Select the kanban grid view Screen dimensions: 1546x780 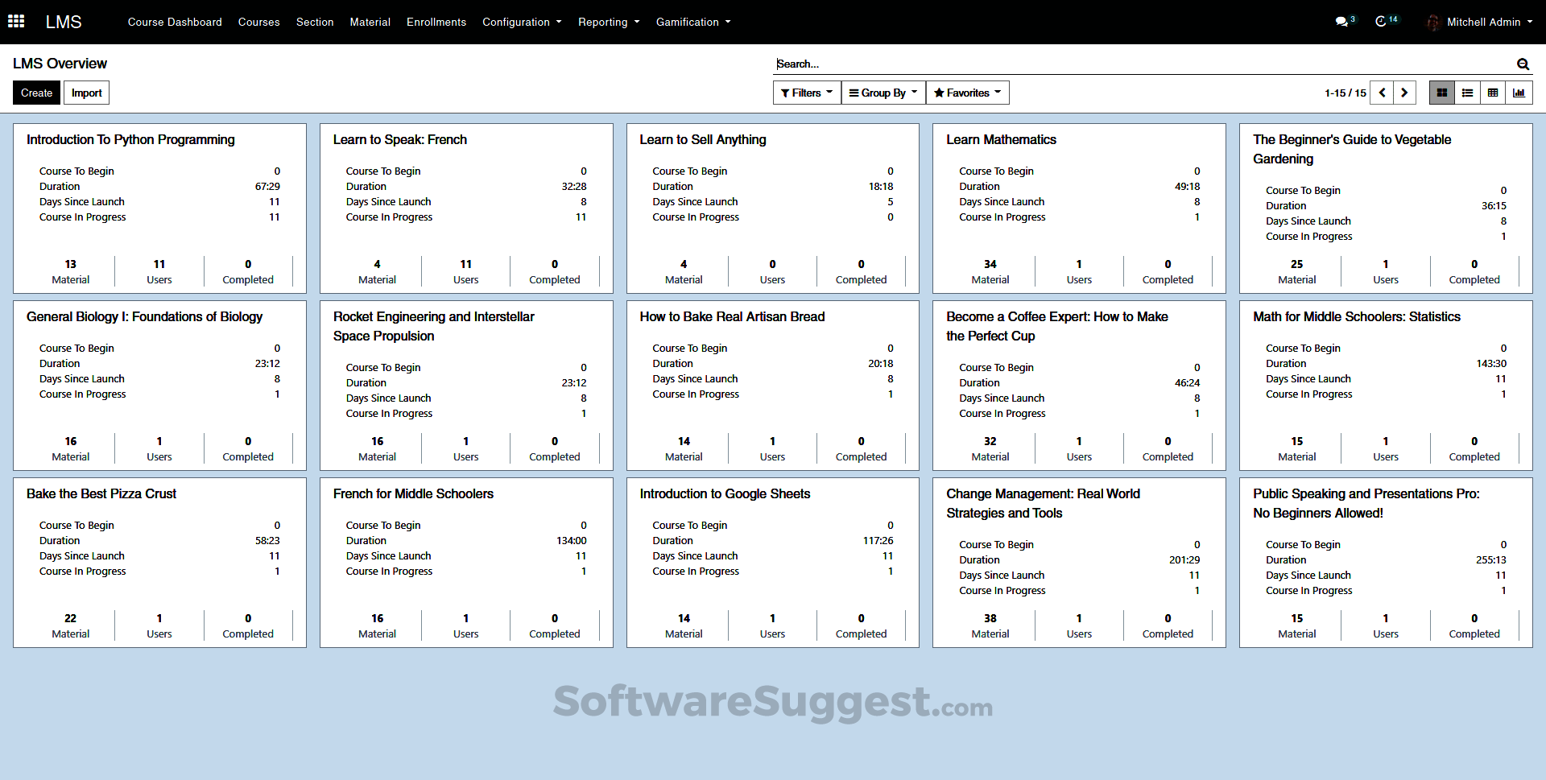[1441, 92]
